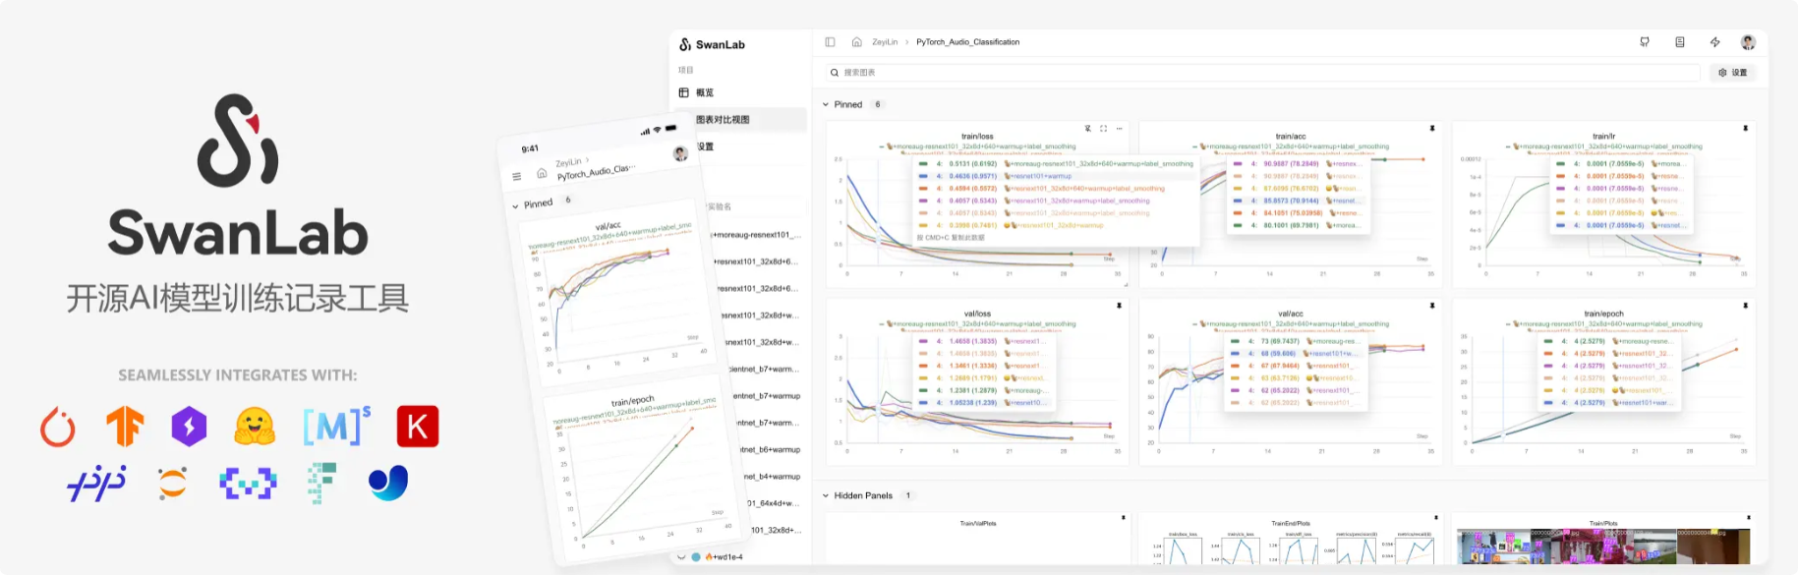Click the lightning bolt icon in the top bar
This screenshot has height=575, width=1798.
click(x=1714, y=42)
